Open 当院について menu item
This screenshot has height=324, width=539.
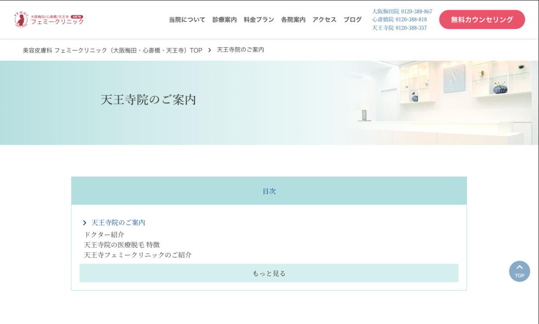tap(187, 20)
